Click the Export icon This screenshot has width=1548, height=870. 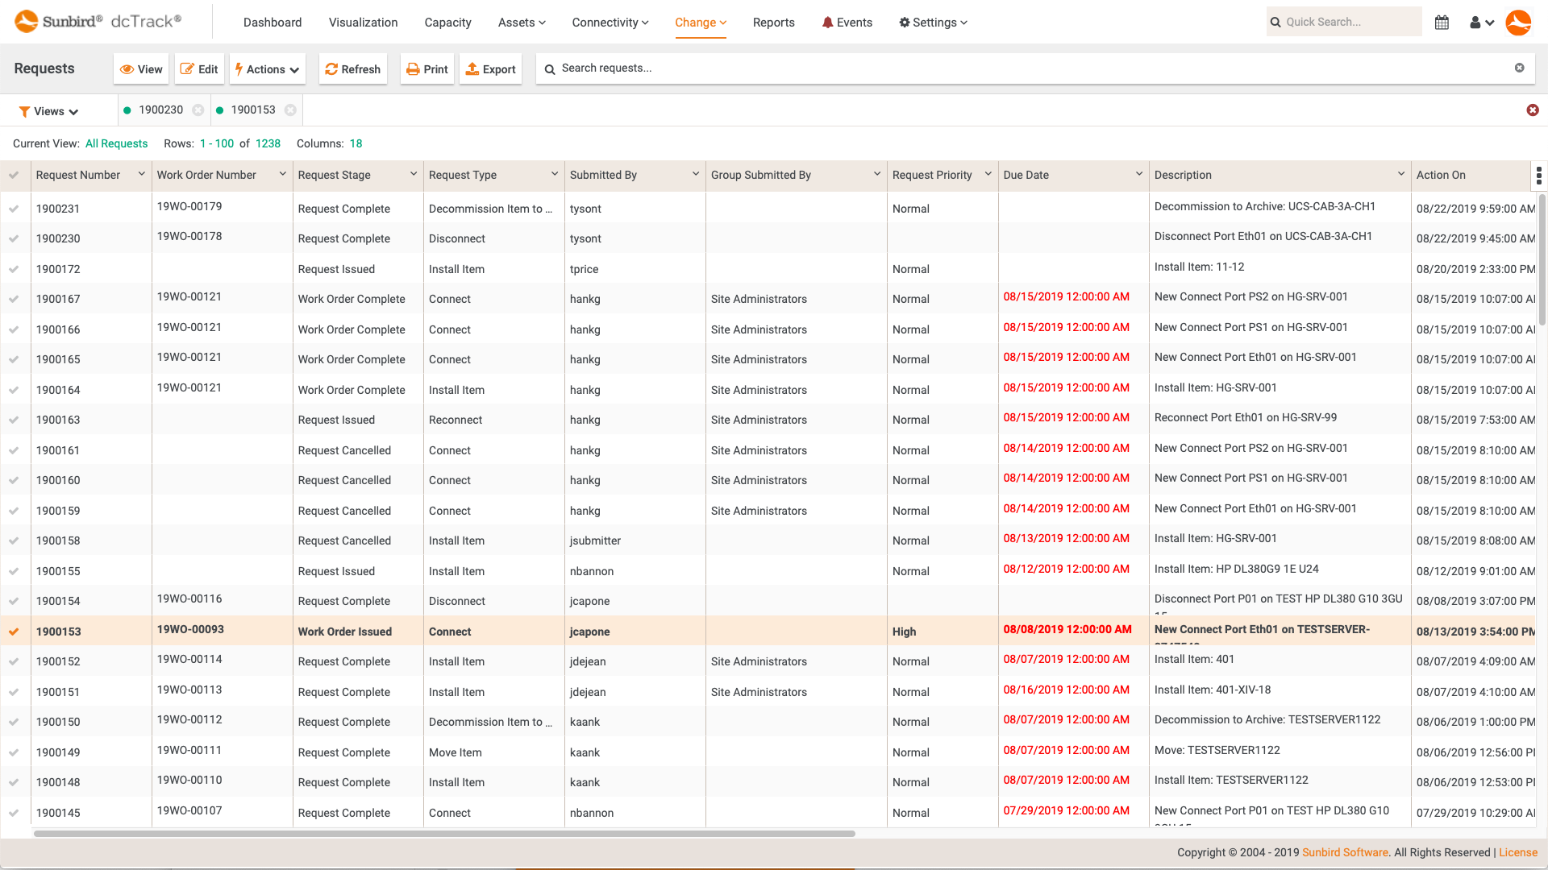tap(473, 69)
